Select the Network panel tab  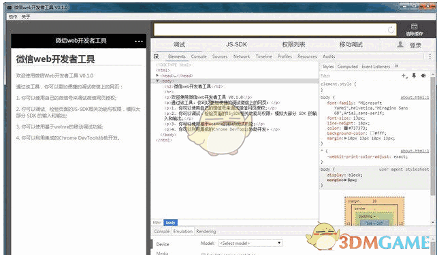tap(242, 56)
